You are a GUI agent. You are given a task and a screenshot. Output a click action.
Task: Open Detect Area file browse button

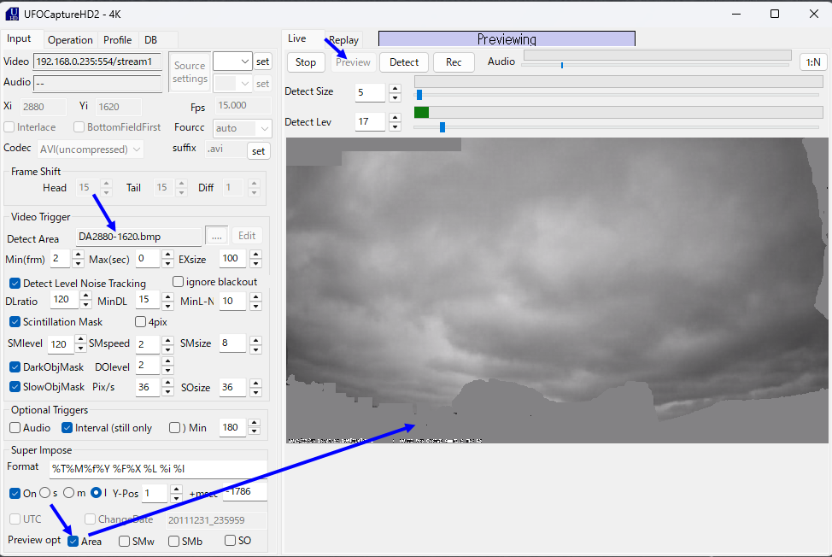pos(216,237)
